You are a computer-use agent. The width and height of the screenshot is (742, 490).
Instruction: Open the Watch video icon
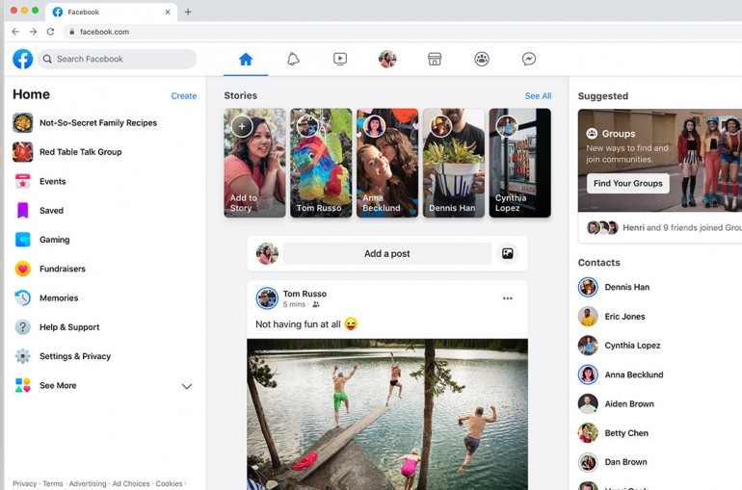(340, 59)
